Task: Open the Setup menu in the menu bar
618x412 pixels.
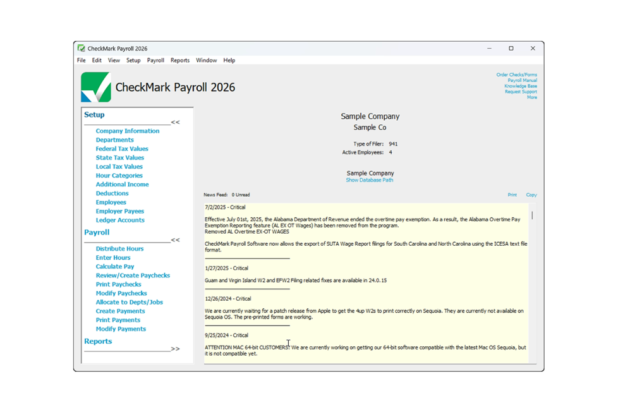Action: tap(133, 60)
